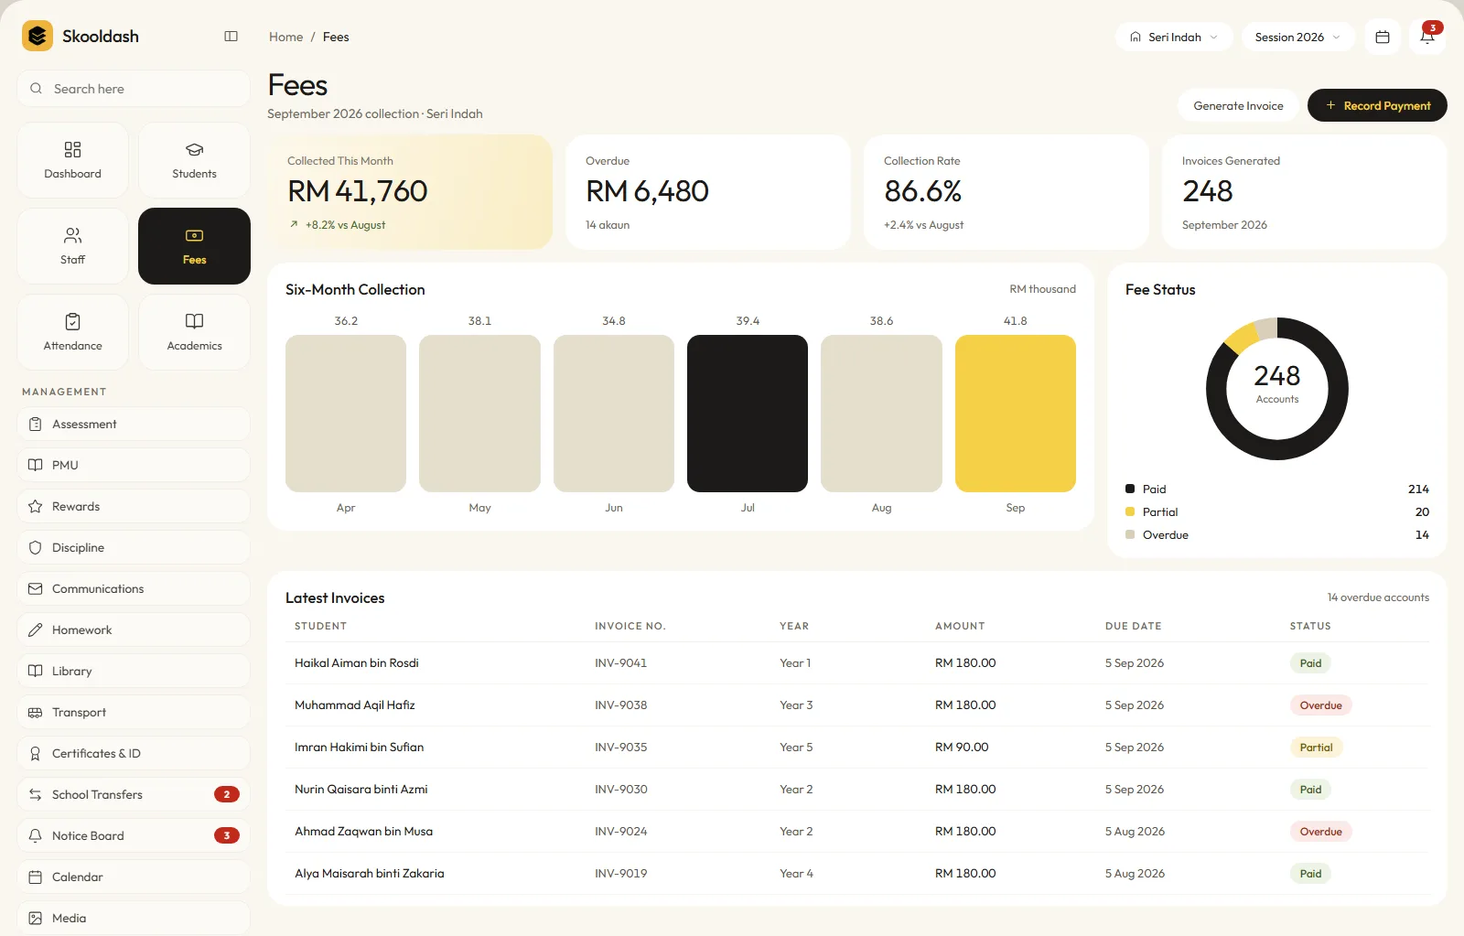Select student Alya Maisarah binti Zakaria
1464x936 pixels.
point(370,874)
